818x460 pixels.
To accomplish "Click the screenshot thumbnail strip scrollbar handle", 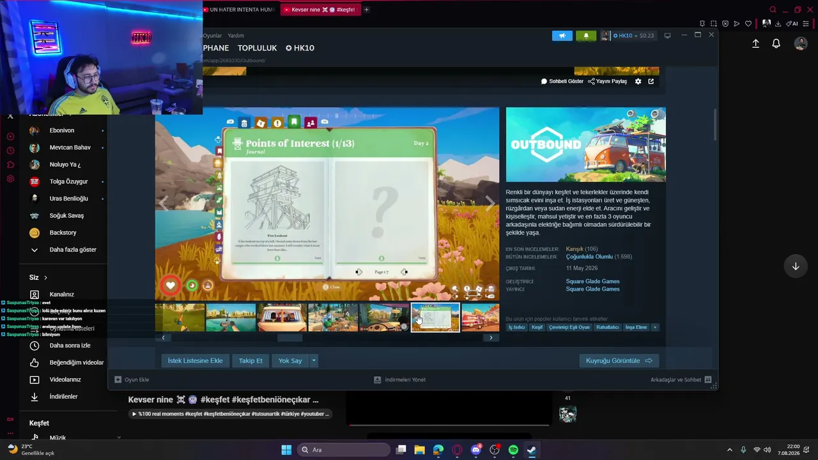I will tap(289, 337).
